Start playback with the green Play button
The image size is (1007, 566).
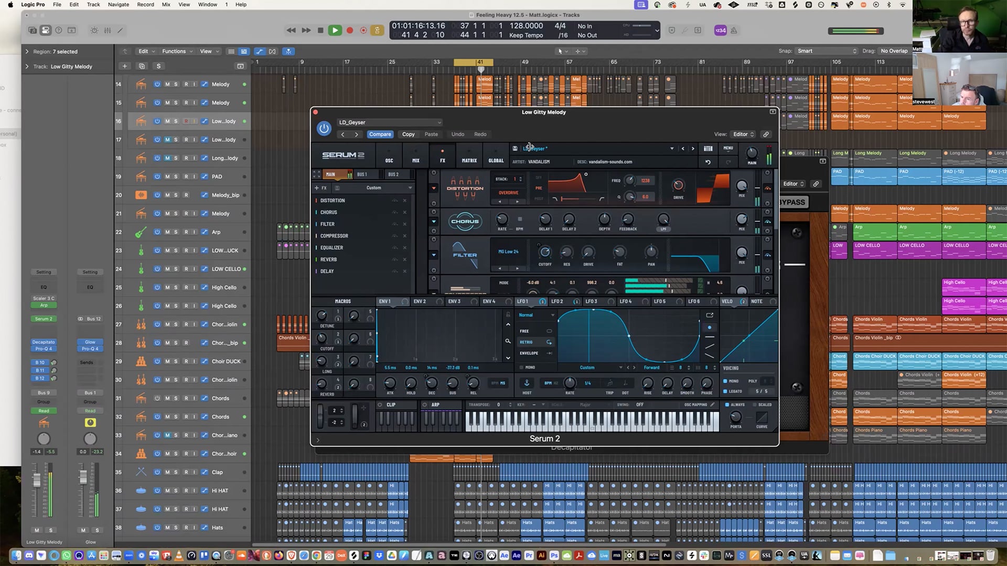coord(335,30)
